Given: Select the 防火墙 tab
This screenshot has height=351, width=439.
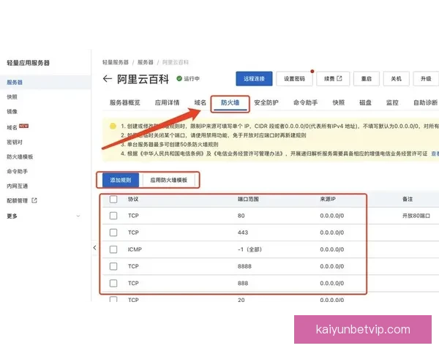Looking at the screenshot, I should click(230, 102).
